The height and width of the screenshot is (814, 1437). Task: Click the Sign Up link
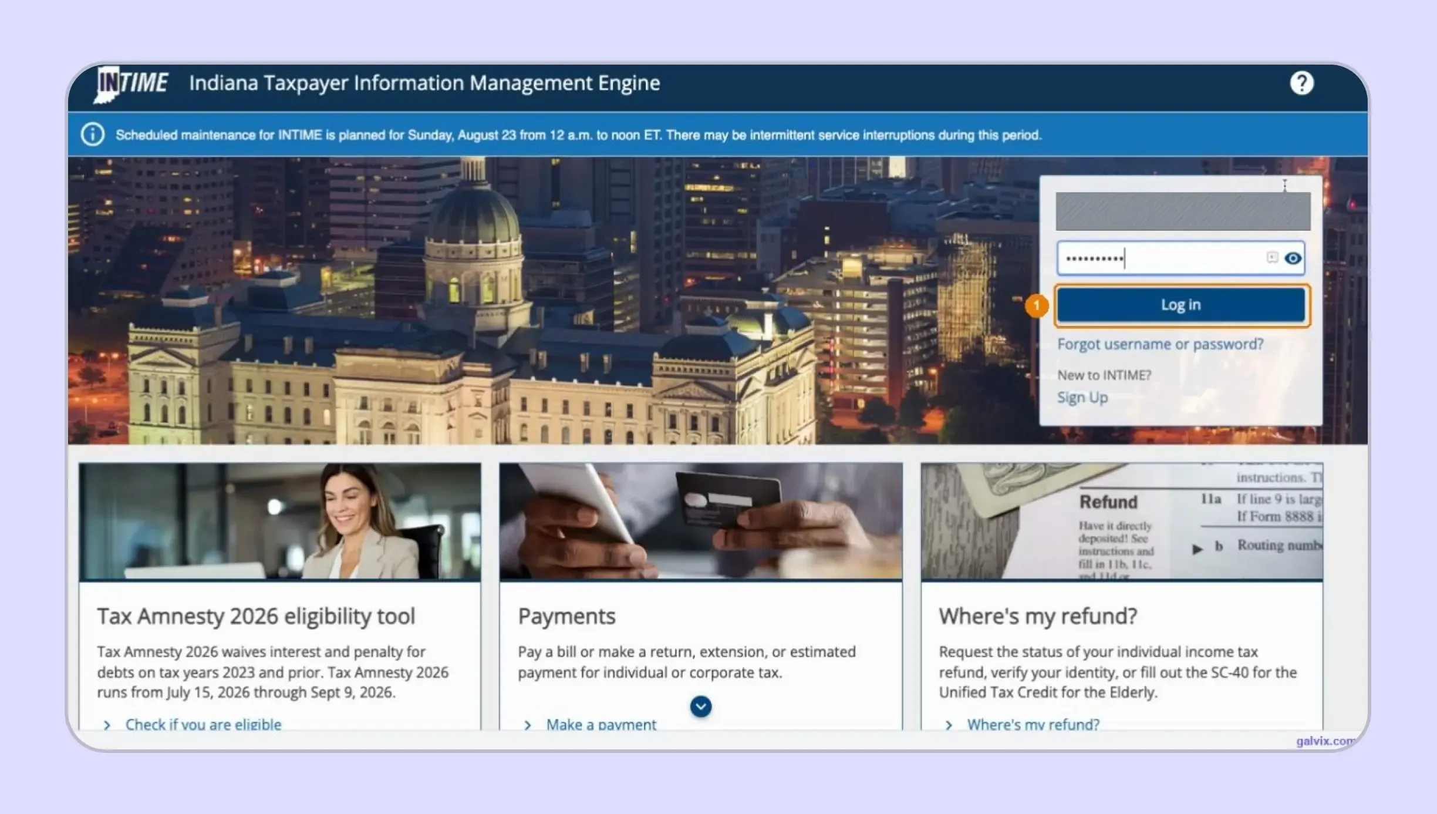[1082, 398]
